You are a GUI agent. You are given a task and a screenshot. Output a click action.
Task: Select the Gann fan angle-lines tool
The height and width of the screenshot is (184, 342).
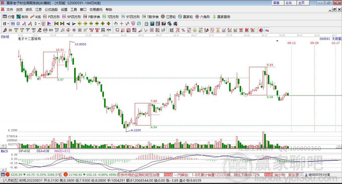point(123,30)
